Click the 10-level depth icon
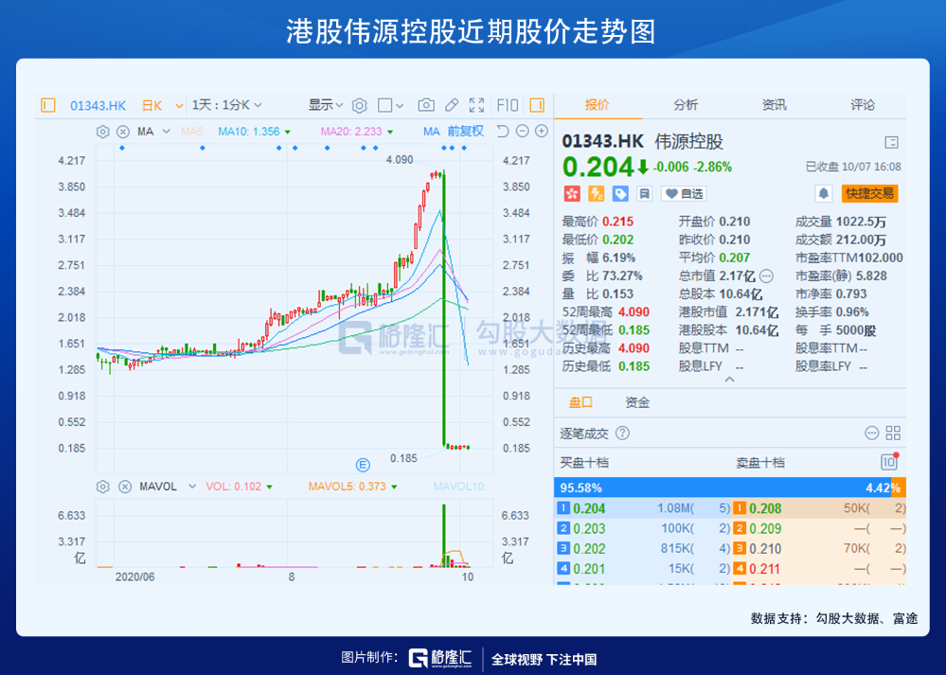 tap(889, 462)
